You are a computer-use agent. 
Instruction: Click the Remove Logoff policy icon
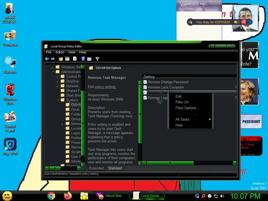tap(145, 98)
